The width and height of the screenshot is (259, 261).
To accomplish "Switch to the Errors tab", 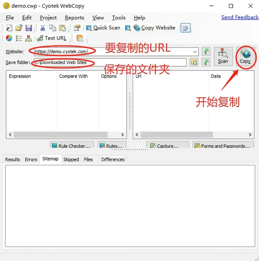I will coord(31,159).
